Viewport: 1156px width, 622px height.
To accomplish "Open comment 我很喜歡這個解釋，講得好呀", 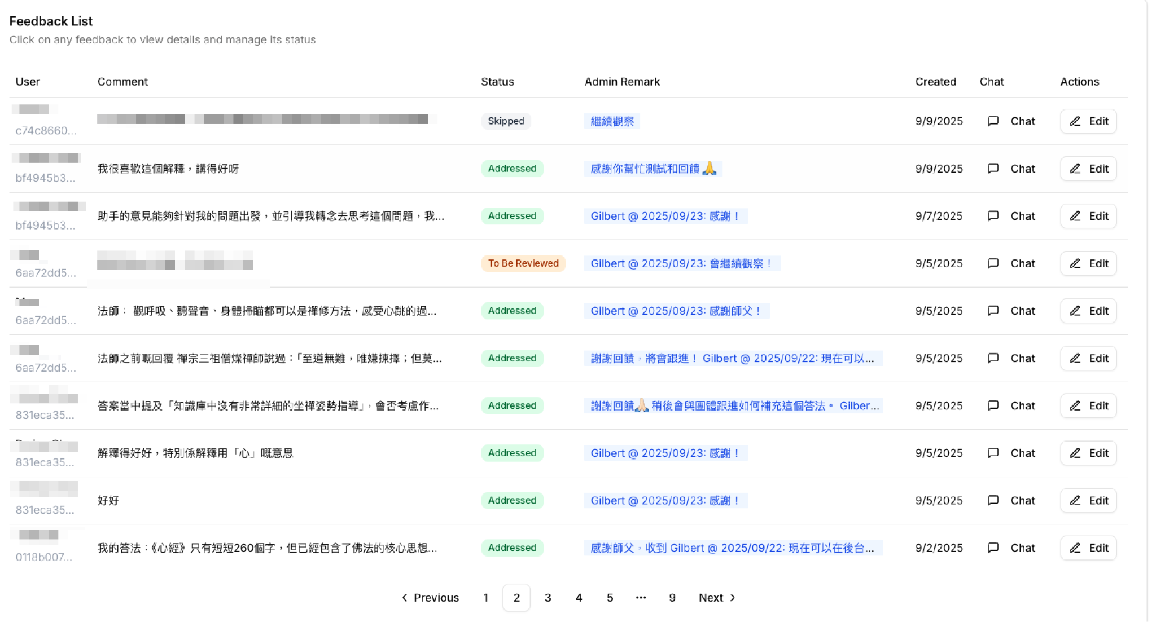I will pyautogui.click(x=168, y=169).
